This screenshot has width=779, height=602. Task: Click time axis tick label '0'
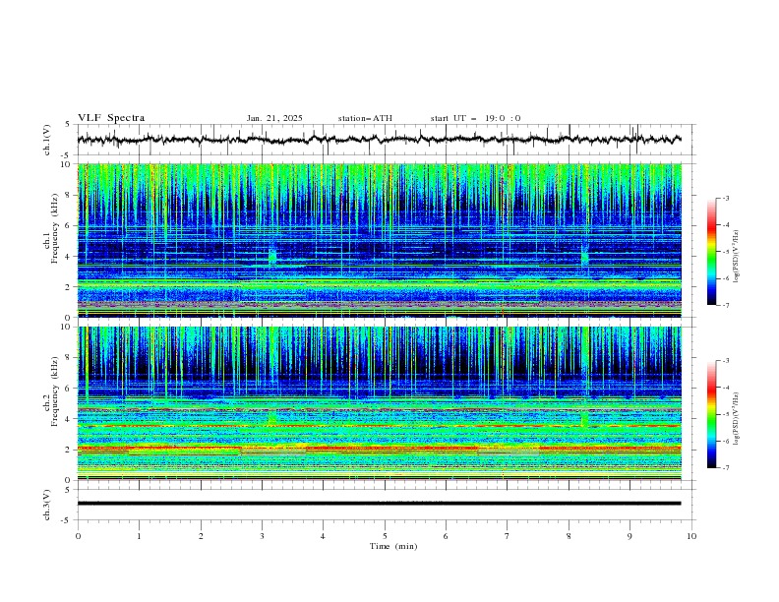[x=78, y=536]
